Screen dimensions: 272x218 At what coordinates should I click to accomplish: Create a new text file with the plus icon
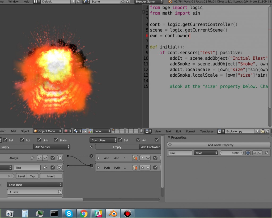click(x=257, y=131)
